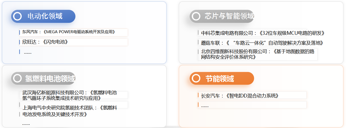Open the 蘑菇车联 车路云一体化 entry
Viewport: 346px width, 128px height.
tap(262, 43)
